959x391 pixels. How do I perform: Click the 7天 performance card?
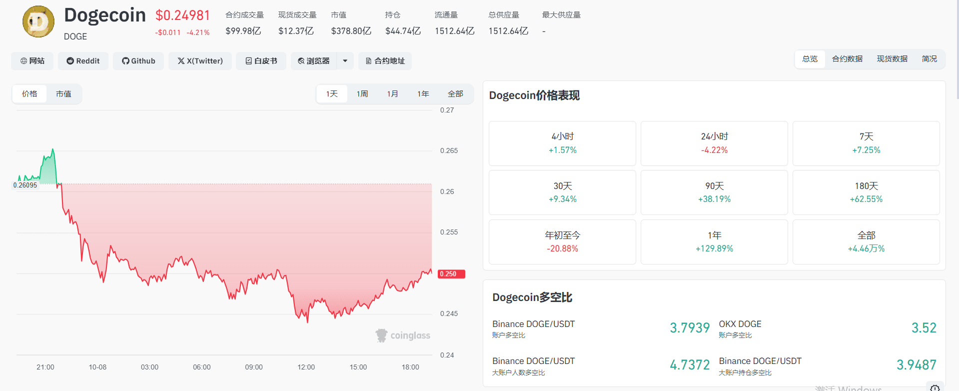pos(866,143)
